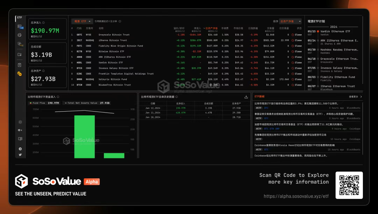Click the tall green fund flow bar
378x214 pixels.
(x=84, y=136)
